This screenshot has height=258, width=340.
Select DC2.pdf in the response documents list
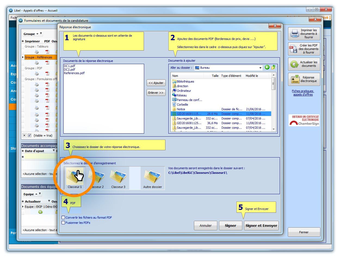tap(70, 70)
